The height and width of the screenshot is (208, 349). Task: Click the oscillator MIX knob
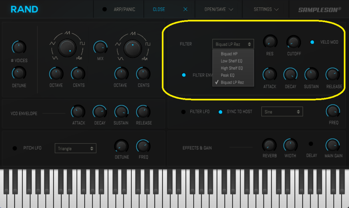click(100, 47)
